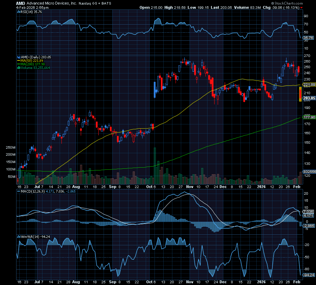The height and width of the screenshot is (285, 316).
Task: Select the yellow MA(50) legend line marker
Action: click(19, 61)
